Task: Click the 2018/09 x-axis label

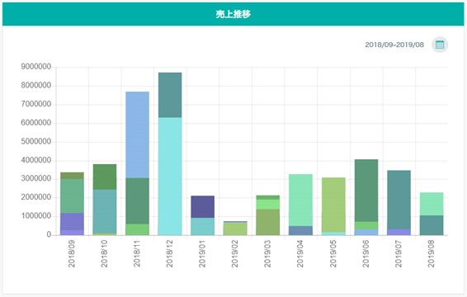Action: [x=72, y=254]
